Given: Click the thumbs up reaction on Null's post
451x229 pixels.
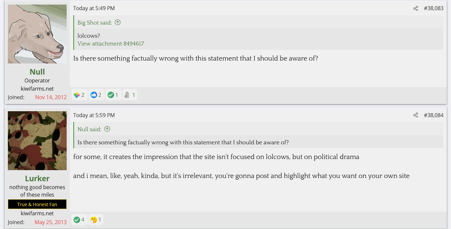Looking at the screenshot, I should (x=94, y=95).
